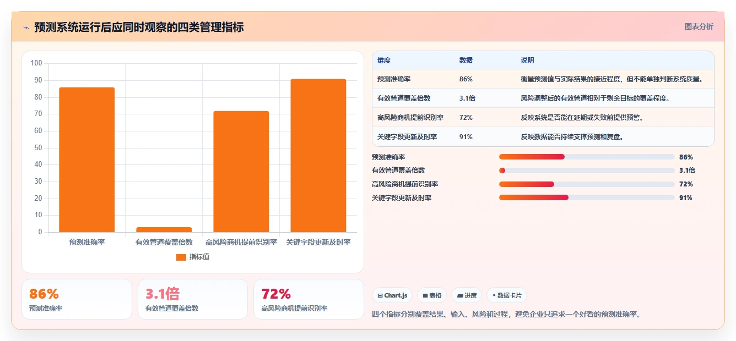Viewport: 736px width, 341px height.
Task: Click the 高风险商机提前识别率 72% progress bar
Action: click(587, 184)
